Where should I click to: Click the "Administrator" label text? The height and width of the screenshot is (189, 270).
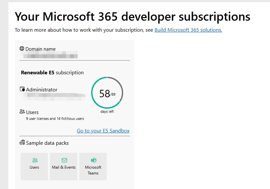pyautogui.click(x=42, y=90)
